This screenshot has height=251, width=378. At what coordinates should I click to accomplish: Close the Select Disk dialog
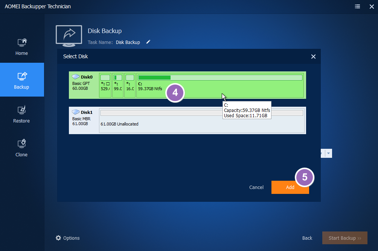tap(313, 57)
